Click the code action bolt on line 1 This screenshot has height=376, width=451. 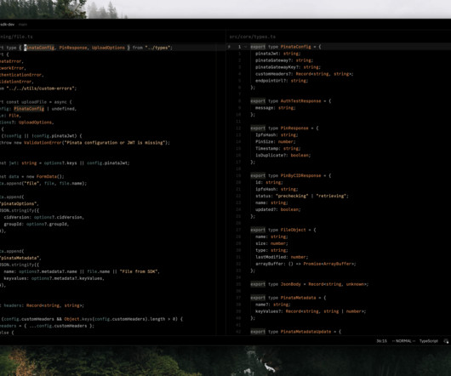[229, 47]
